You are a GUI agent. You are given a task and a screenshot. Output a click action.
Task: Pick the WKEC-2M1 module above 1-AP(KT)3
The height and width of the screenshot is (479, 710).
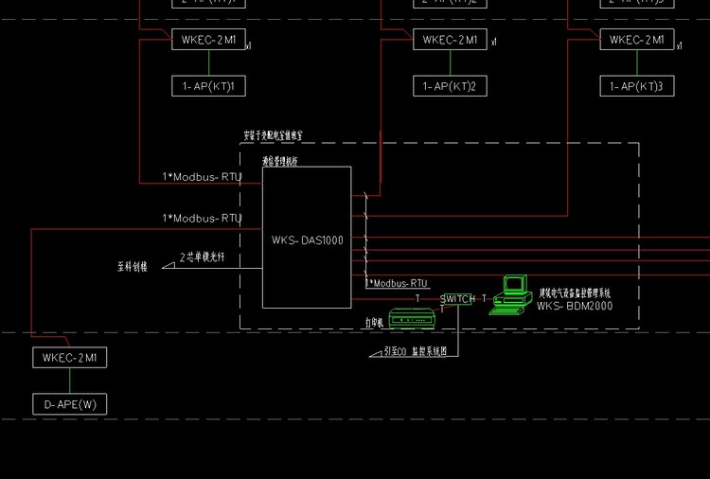point(636,40)
